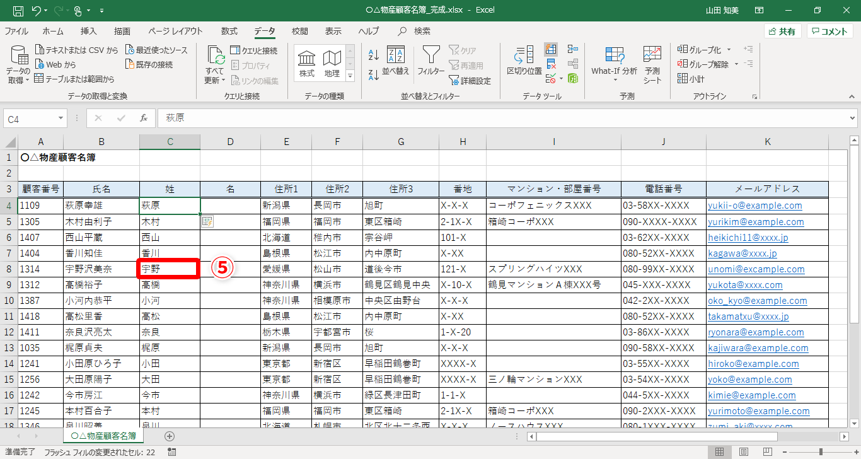Click the コメント (Comments) button
This screenshot has width=861, height=459.
click(x=830, y=32)
